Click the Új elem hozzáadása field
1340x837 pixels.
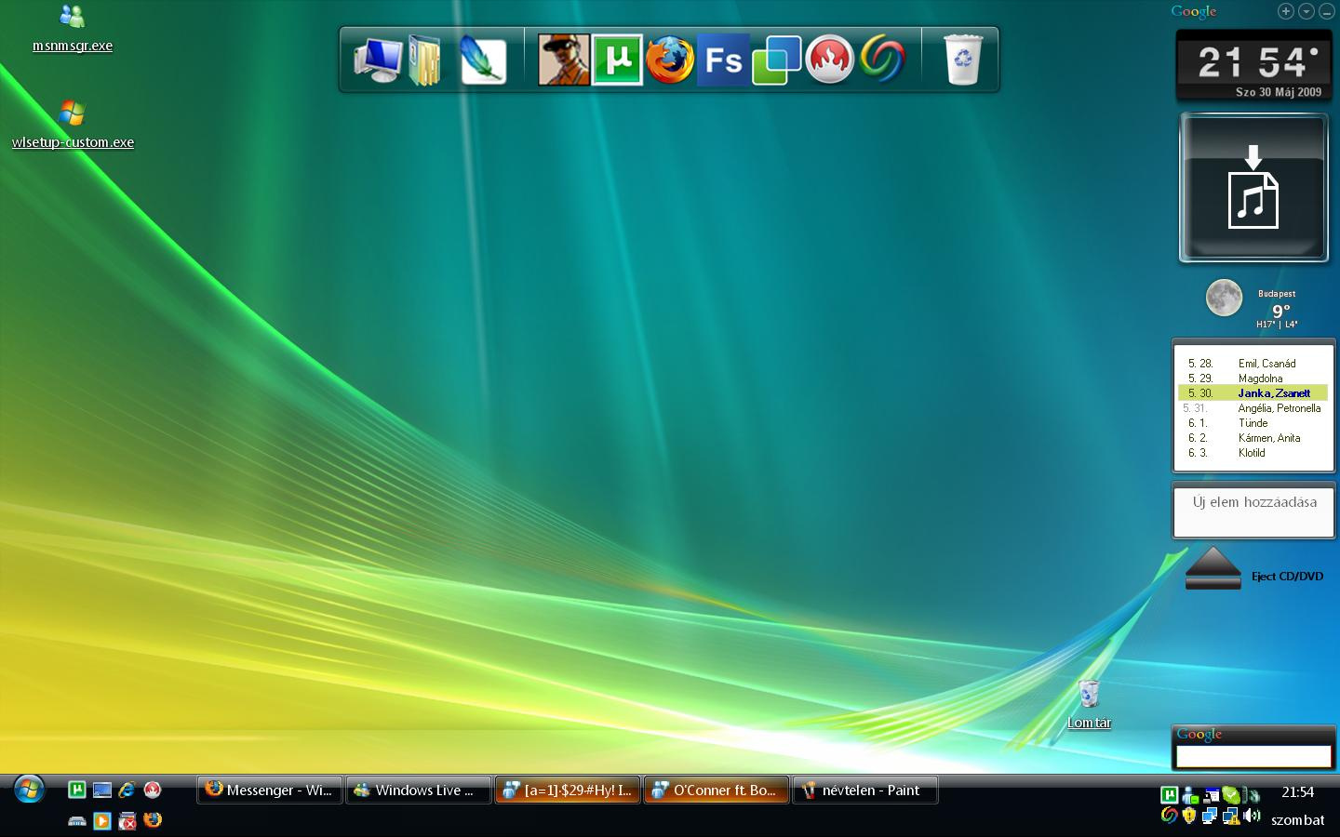pyautogui.click(x=1253, y=511)
